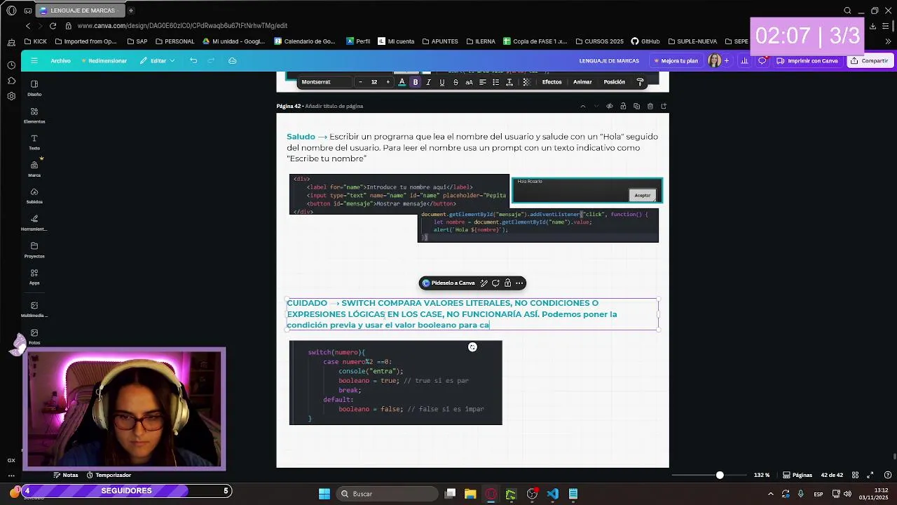
Task: Click the Windows Start button
Action: (x=324, y=494)
